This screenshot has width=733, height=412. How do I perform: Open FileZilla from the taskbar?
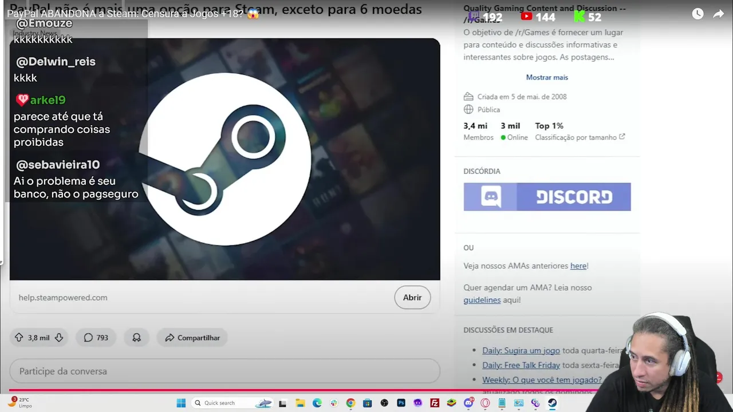(x=435, y=403)
